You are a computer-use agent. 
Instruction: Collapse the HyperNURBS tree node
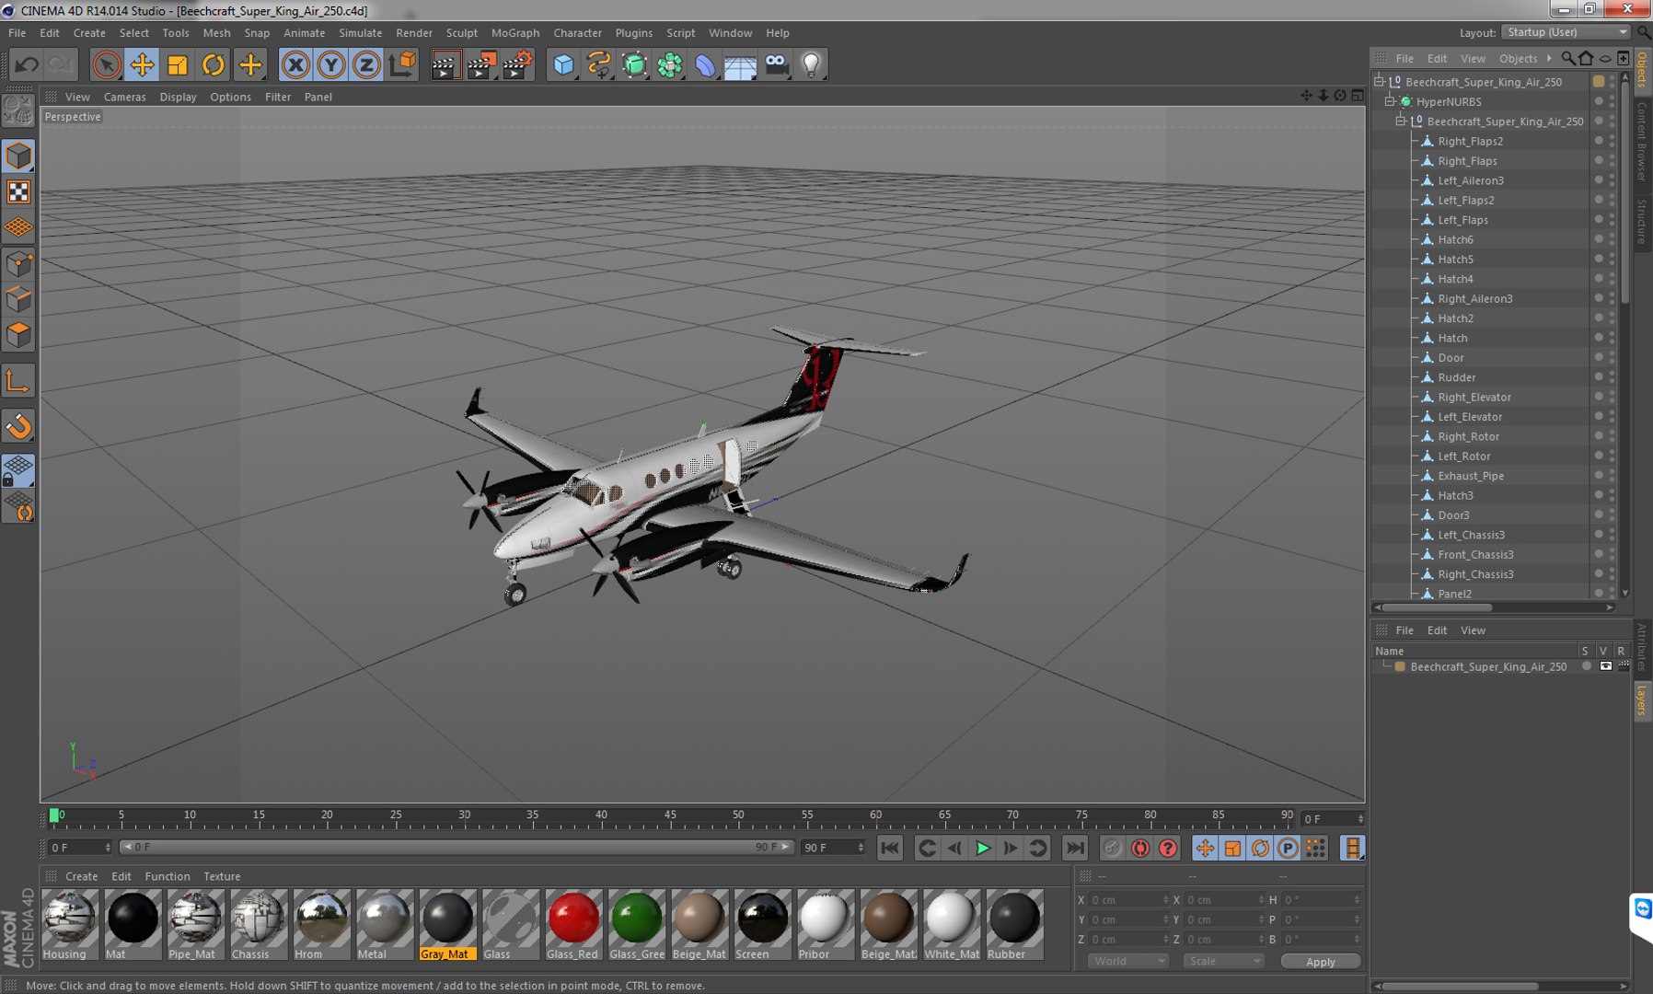1390,101
